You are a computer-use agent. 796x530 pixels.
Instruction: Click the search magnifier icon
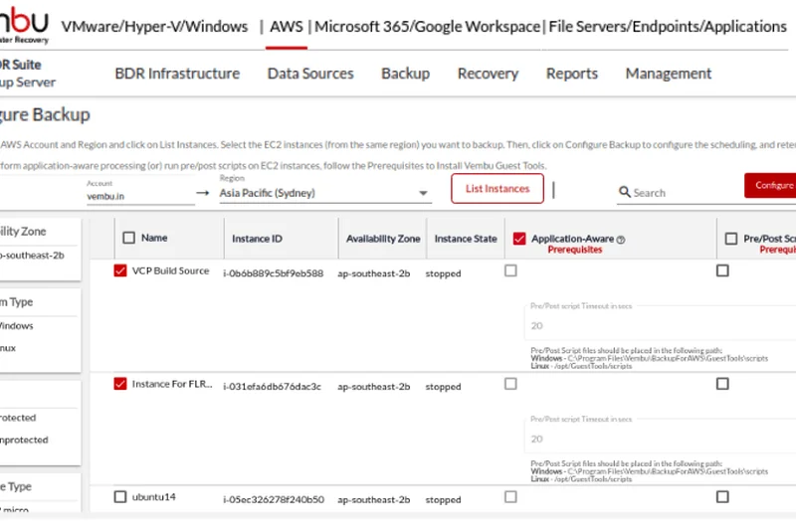pos(625,192)
